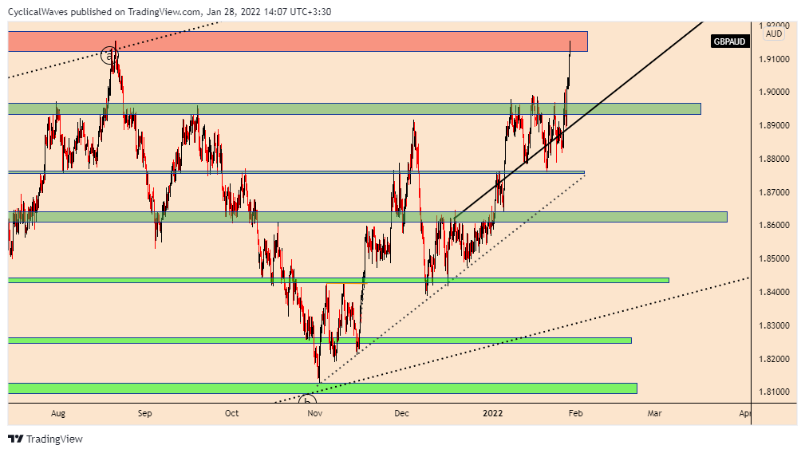
Task: Select the bright green band near 1.82500
Action: pyautogui.click(x=319, y=341)
